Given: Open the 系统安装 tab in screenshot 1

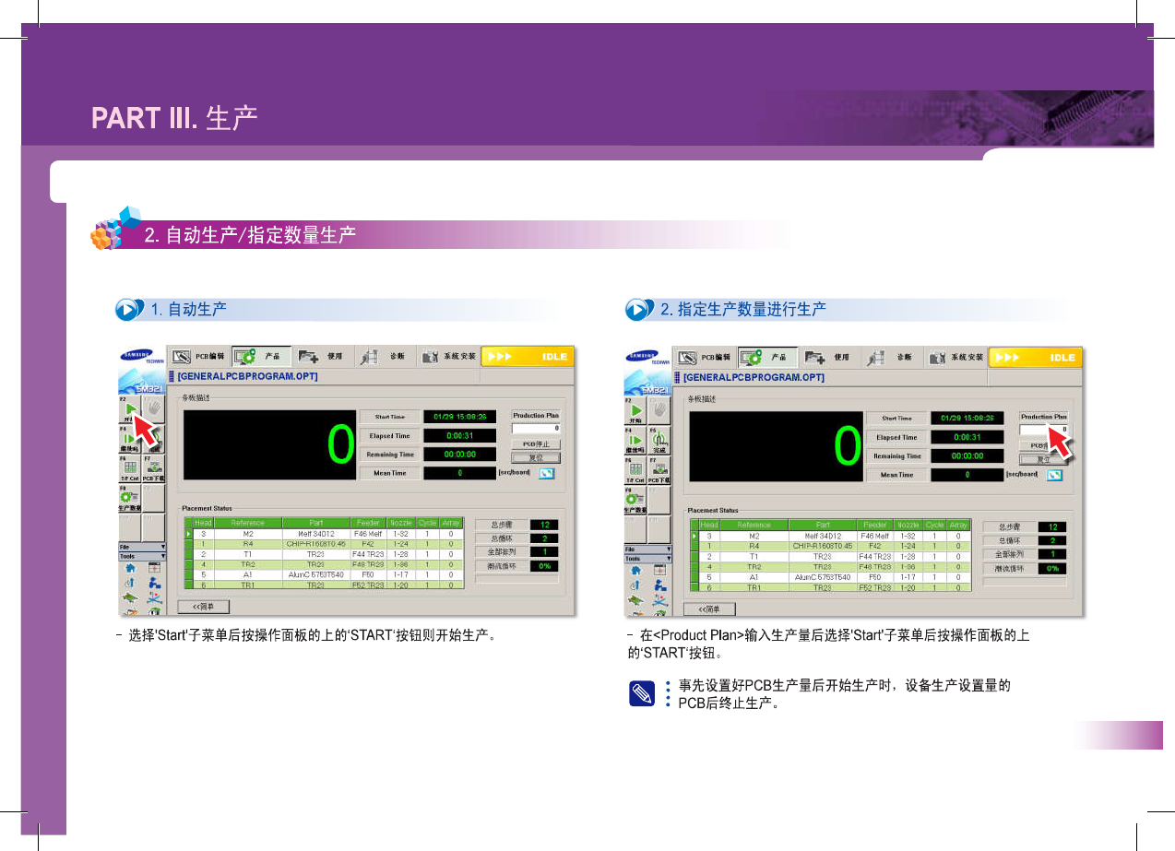Looking at the screenshot, I should click(x=447, y=356).
